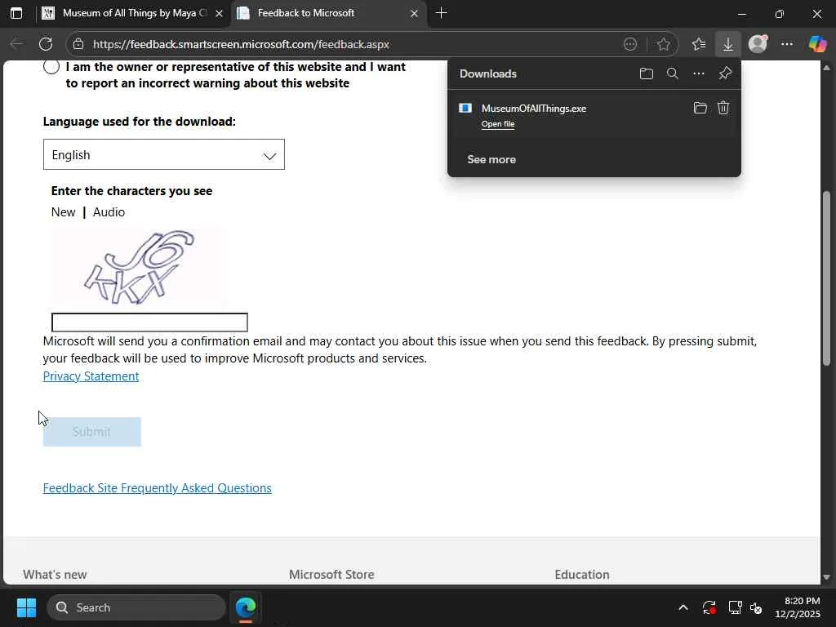
Task: Pin the Downloads panel
Action: 725,73
